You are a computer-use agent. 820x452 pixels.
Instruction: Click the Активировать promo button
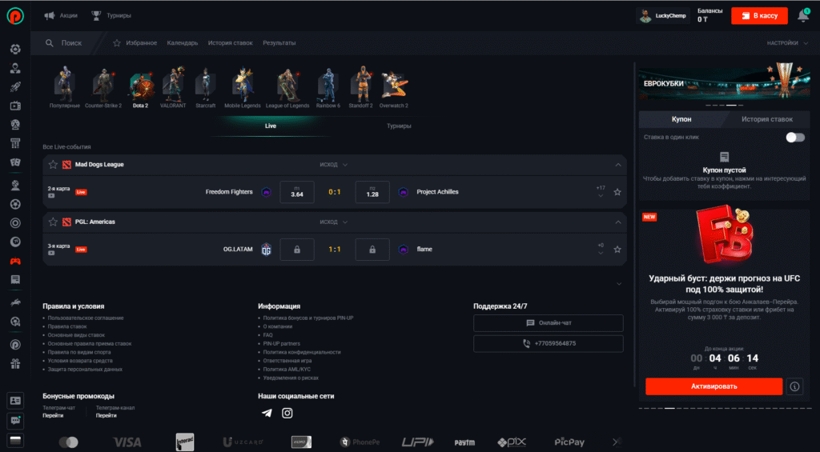[x=713, y=386]
